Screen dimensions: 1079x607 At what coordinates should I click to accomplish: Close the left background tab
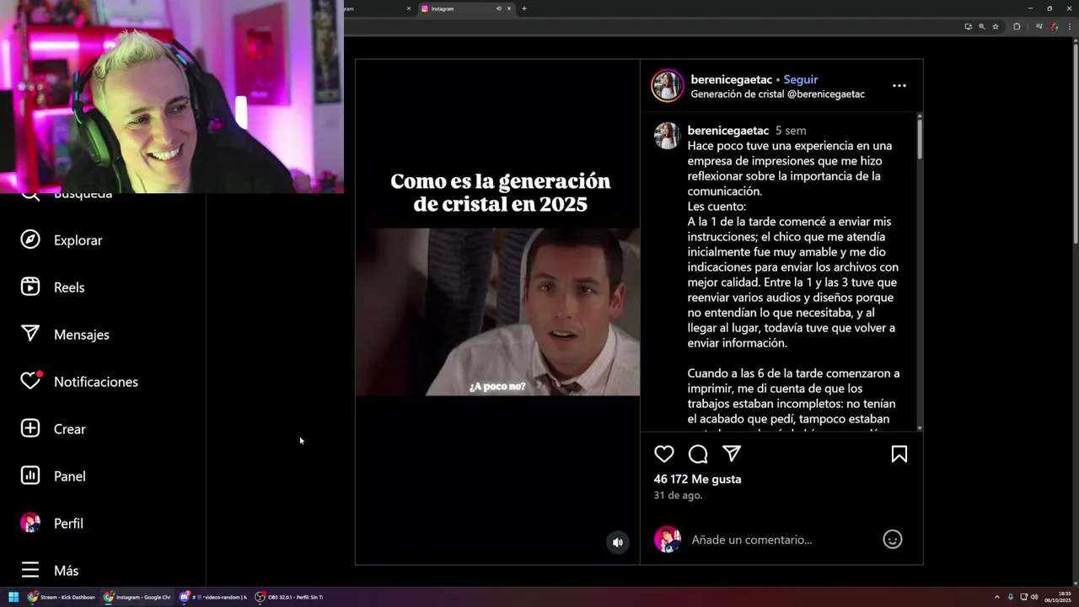coord(409,8)
